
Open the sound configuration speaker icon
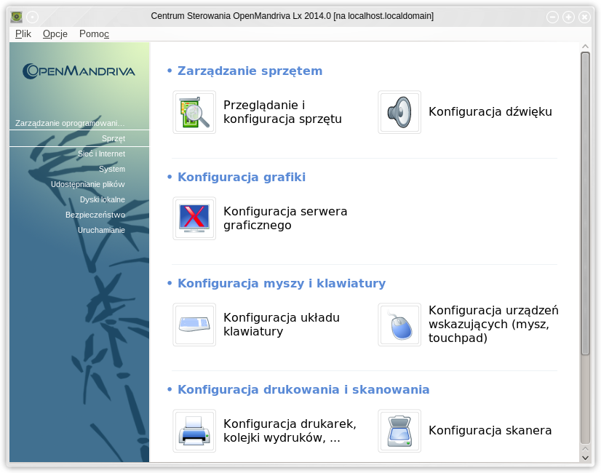point(399,112)
